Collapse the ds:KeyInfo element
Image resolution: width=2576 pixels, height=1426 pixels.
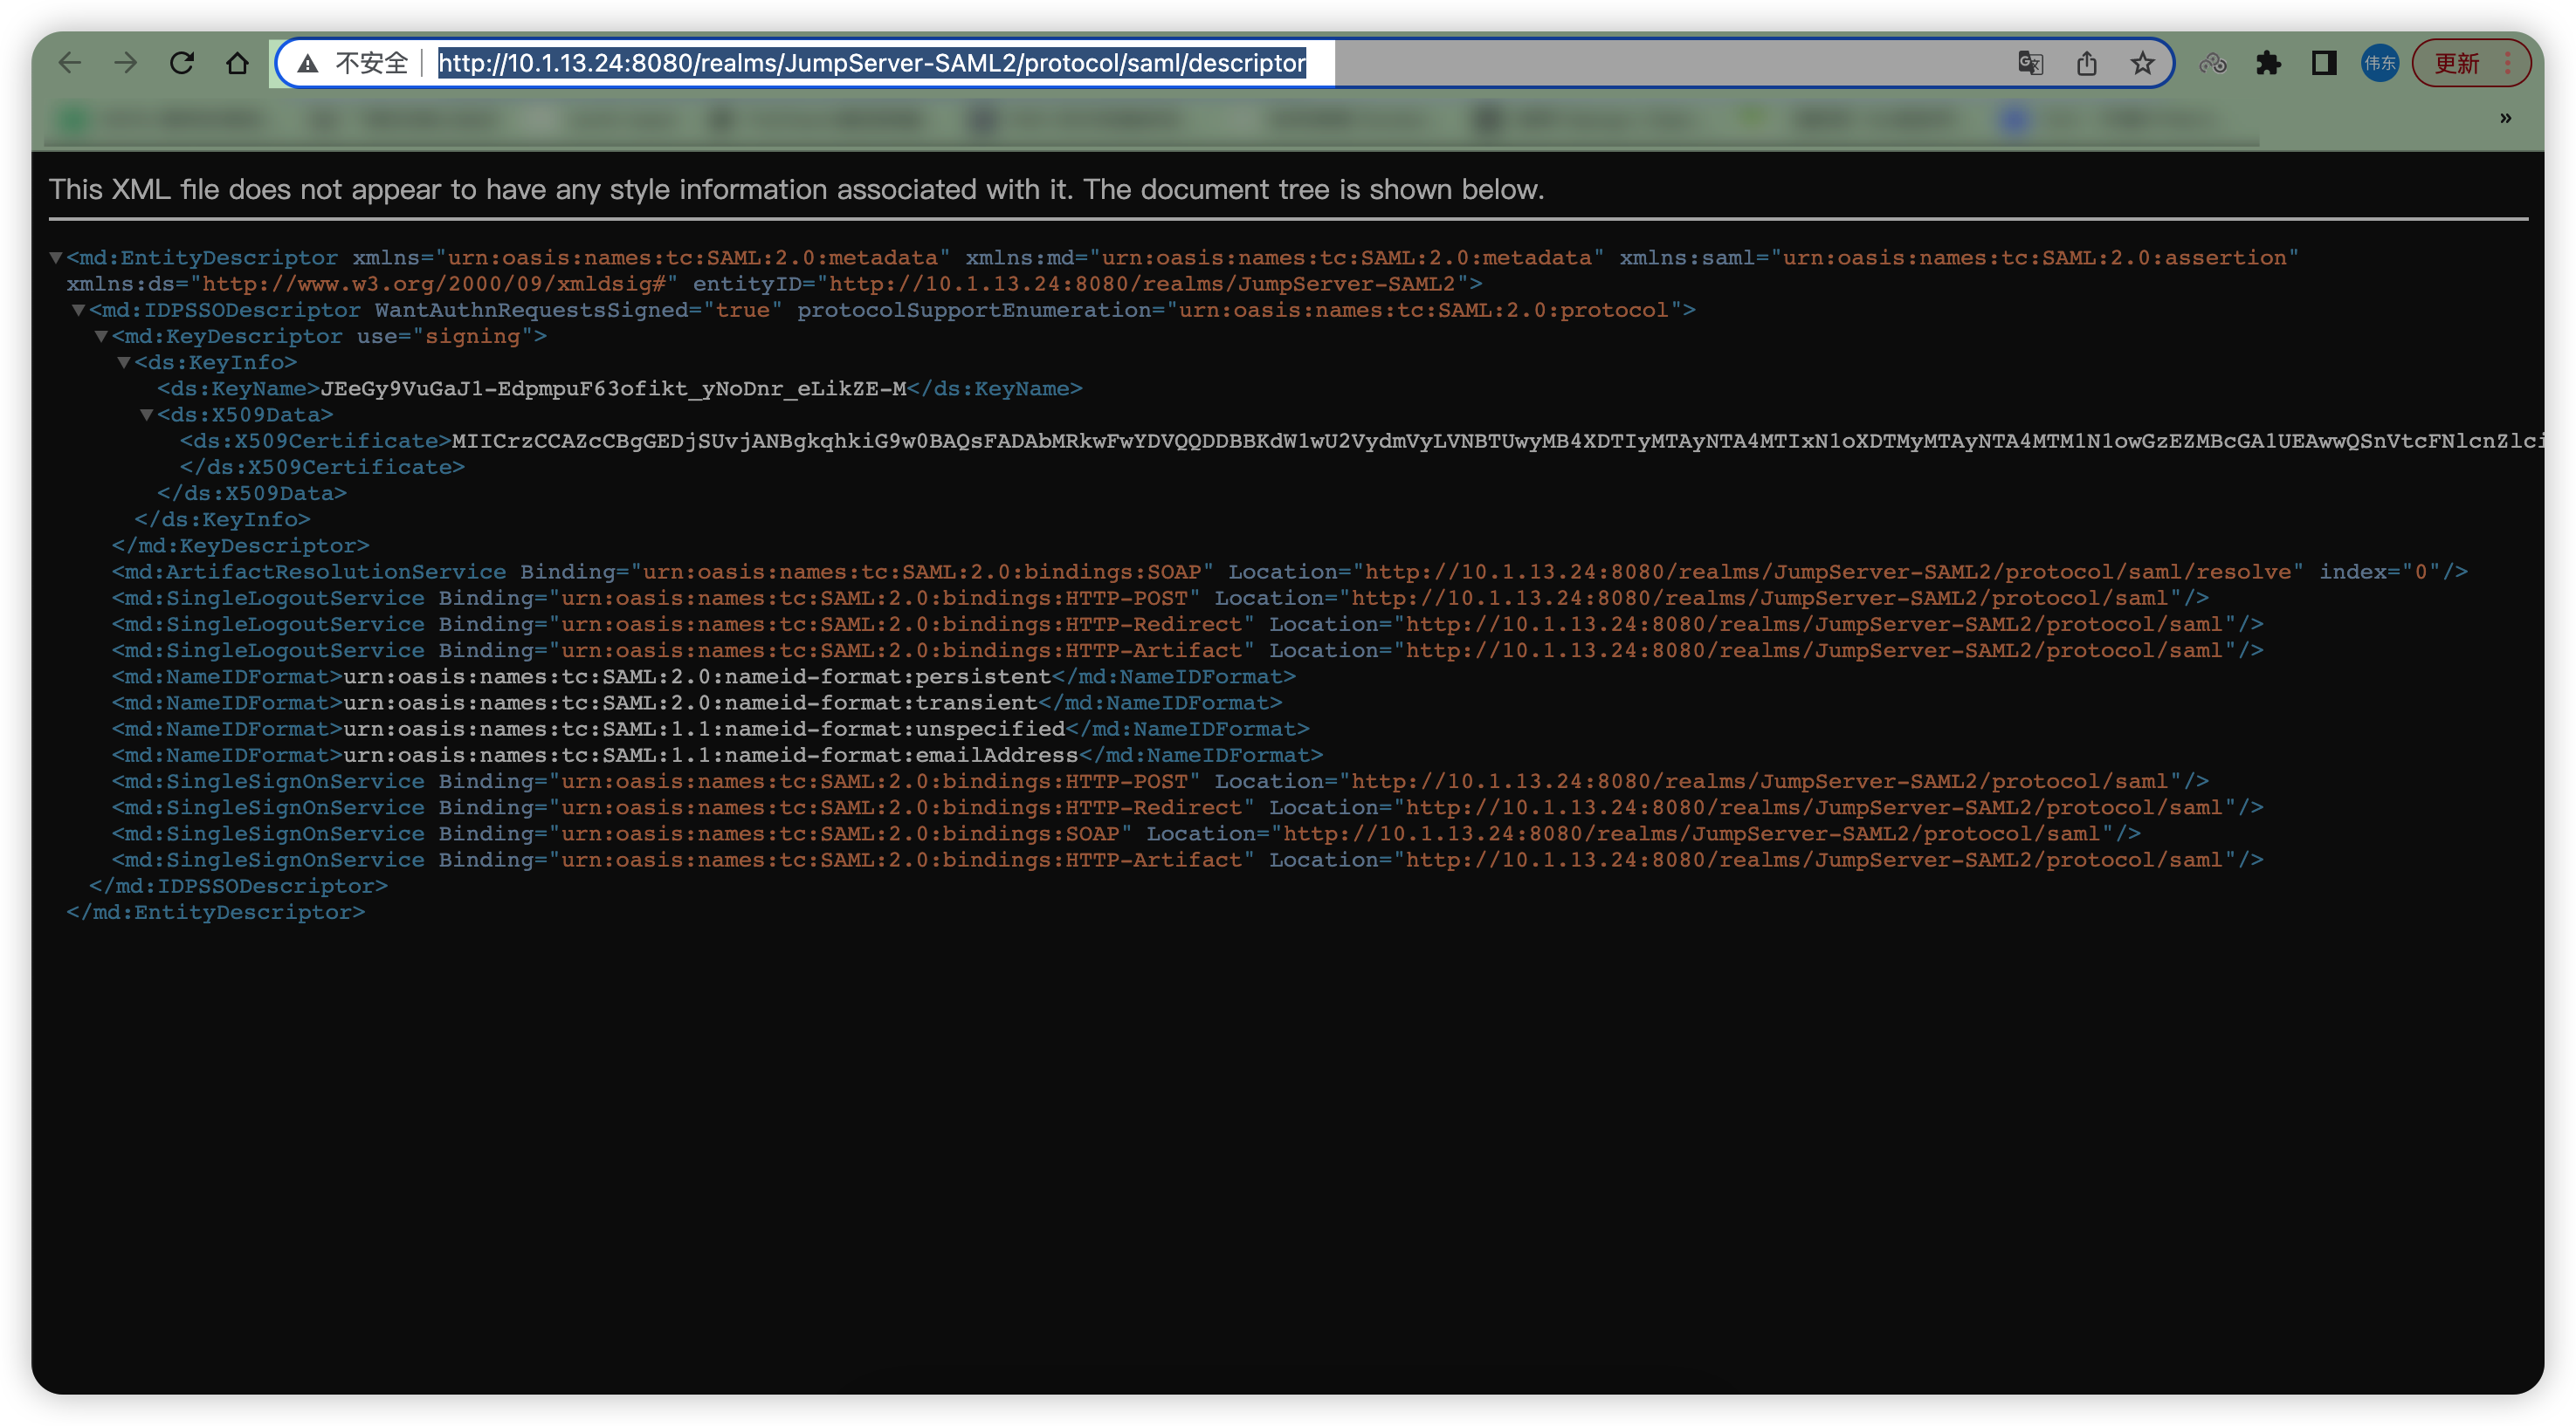[x=124, y=362]
